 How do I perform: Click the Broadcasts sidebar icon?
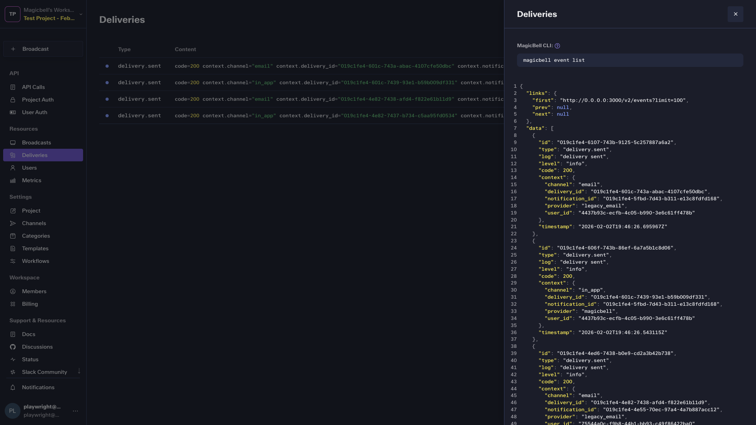[x=13, y=142]
